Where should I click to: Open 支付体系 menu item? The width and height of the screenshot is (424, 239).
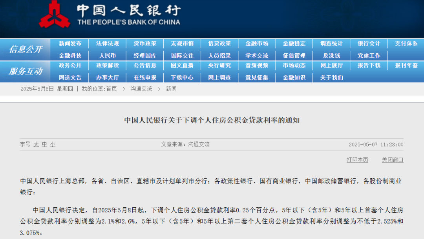406,43
